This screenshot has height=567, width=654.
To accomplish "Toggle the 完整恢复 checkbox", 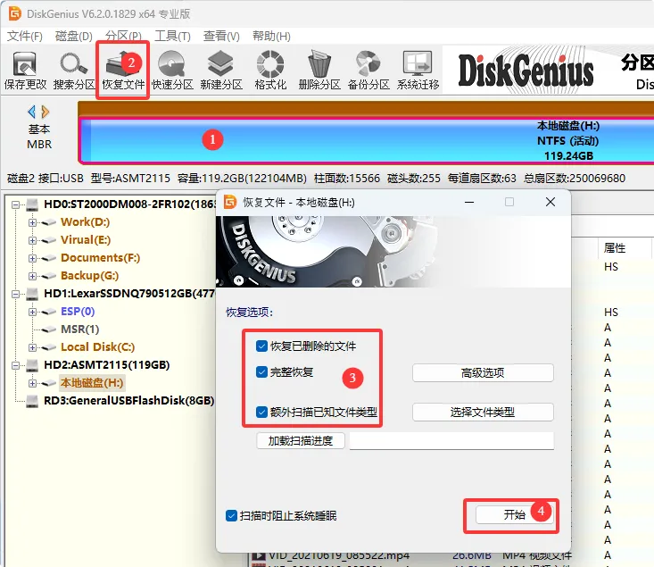I will click(x=261, y=372).
